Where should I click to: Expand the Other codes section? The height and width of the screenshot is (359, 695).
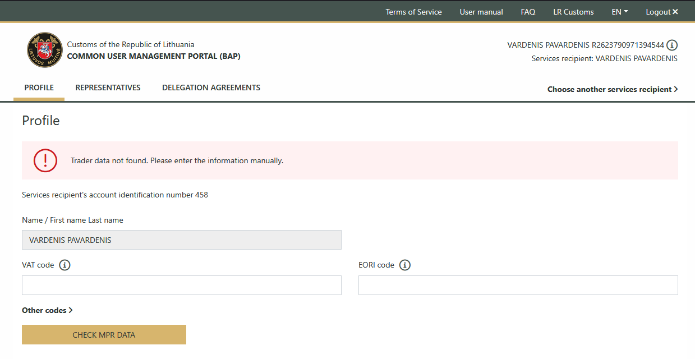click(47, 310)
